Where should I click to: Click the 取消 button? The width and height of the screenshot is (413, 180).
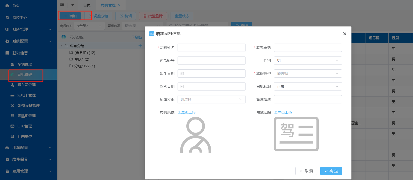click(306, 171)
